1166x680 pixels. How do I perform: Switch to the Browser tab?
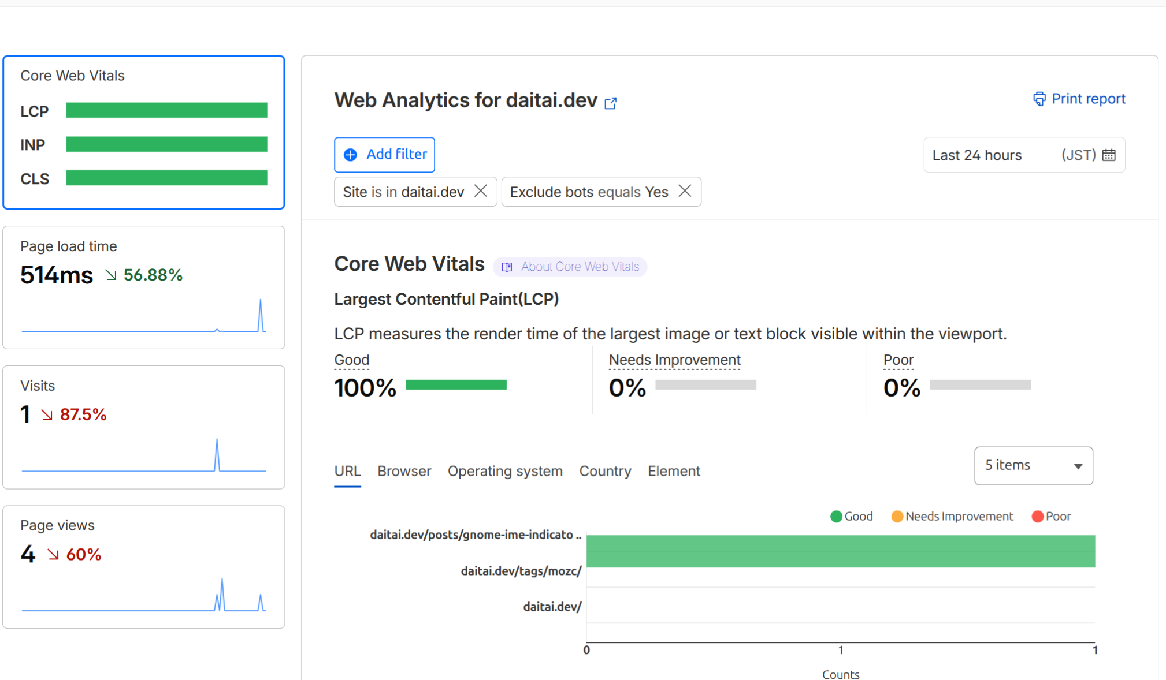point(404,471)
